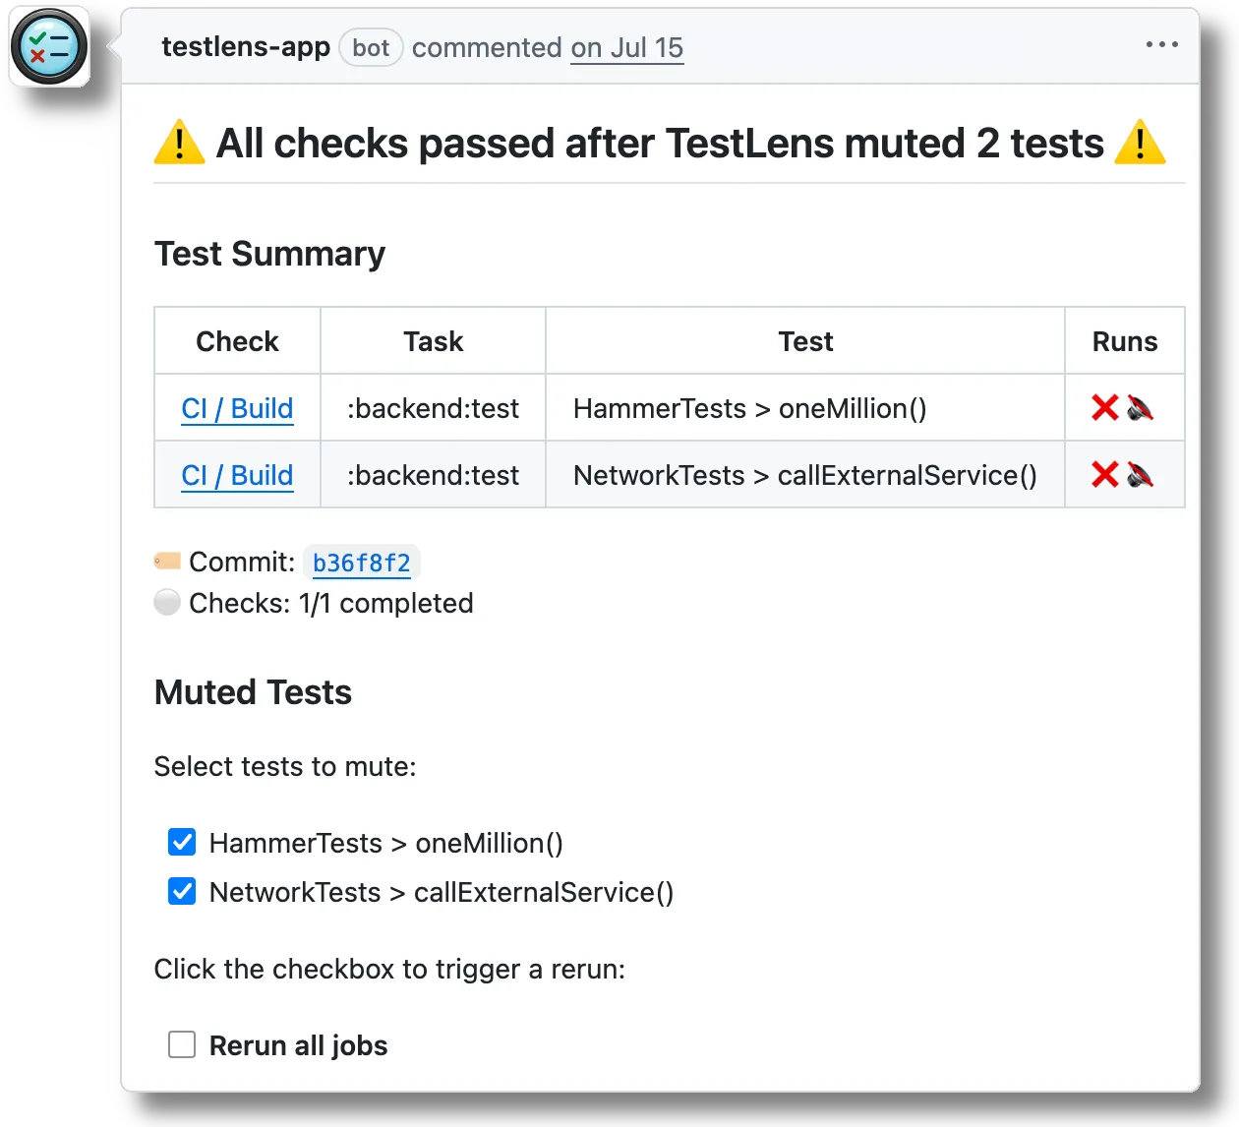Screen dimensions: 1239x1127
Task: Uncheck HammerTests > oneMillion() mute checkbox
Action: tap(182, 842)
